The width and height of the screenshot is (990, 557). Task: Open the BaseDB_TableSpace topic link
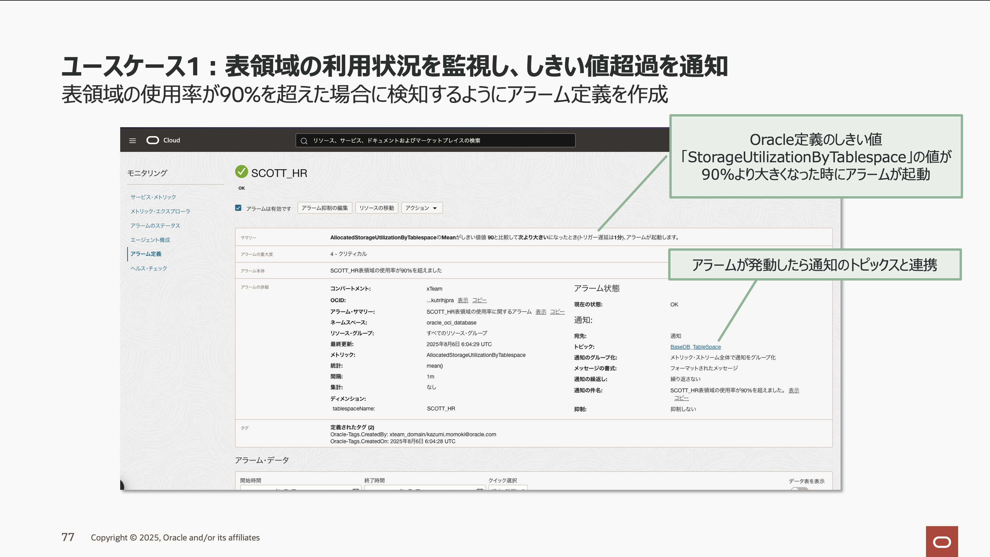[x=695, y=347]
